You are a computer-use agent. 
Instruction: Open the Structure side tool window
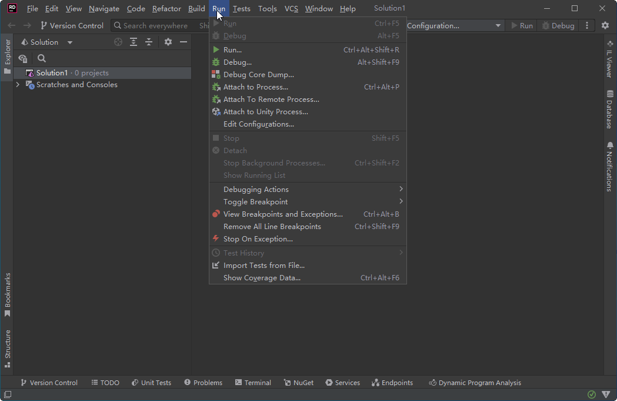pyautogui.click(x=7, y=349)
